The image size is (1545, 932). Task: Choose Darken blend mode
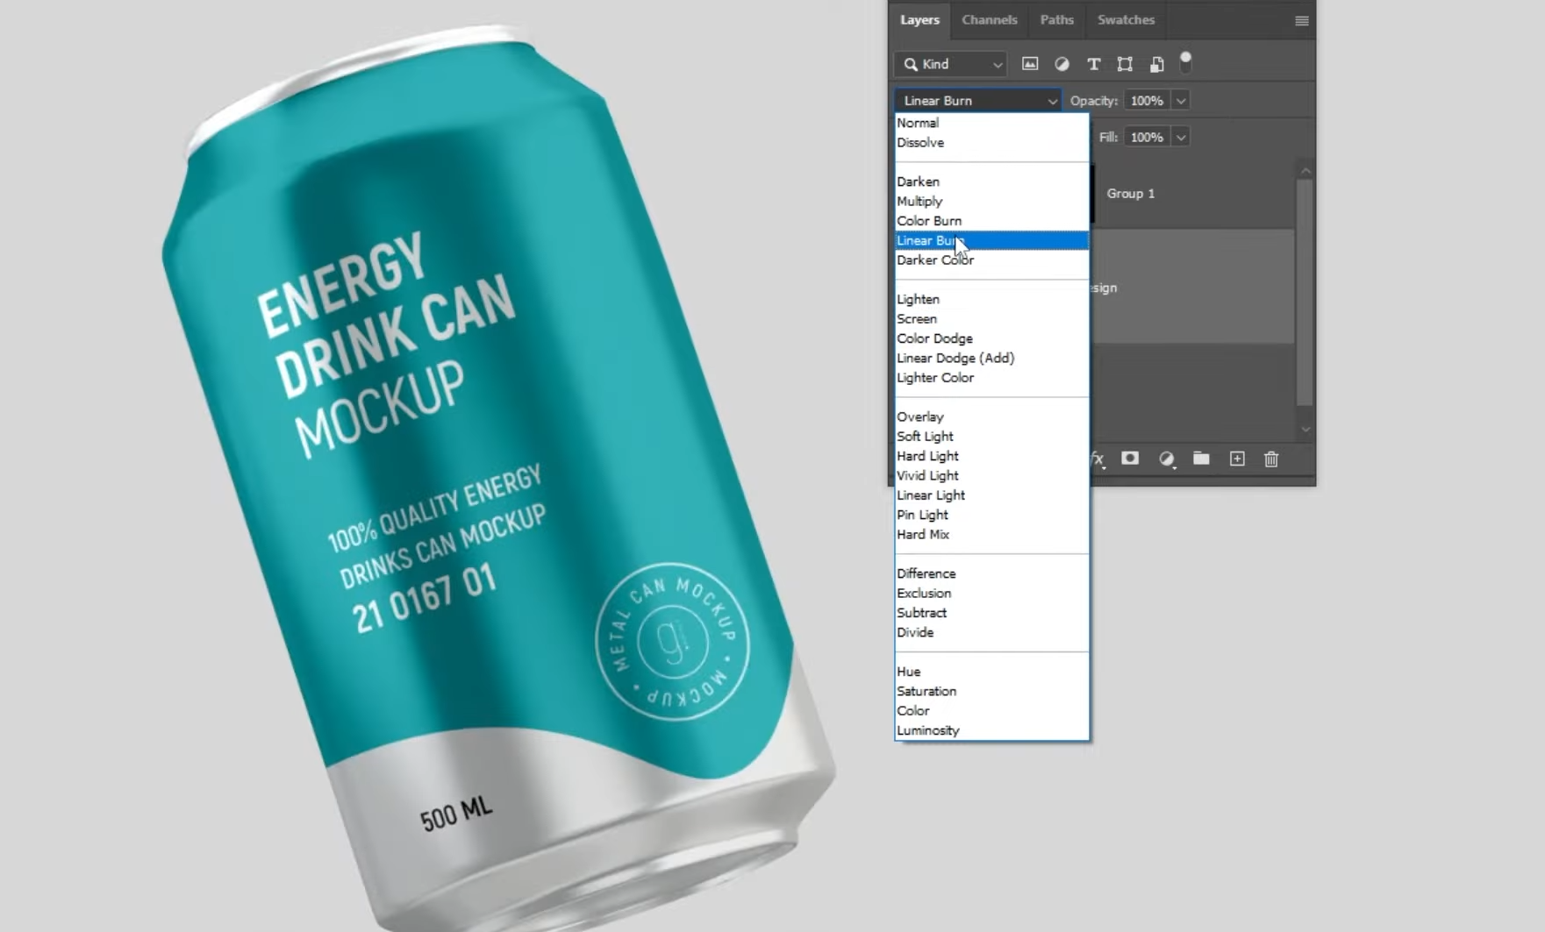point(991,181)
